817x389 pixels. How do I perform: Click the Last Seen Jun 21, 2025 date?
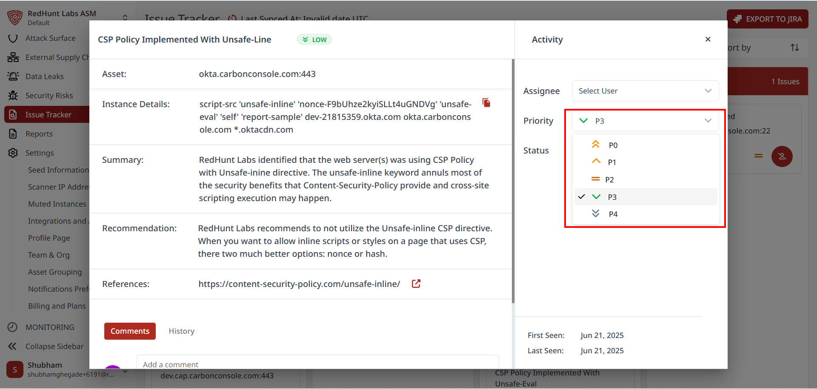tap(602, 351)
